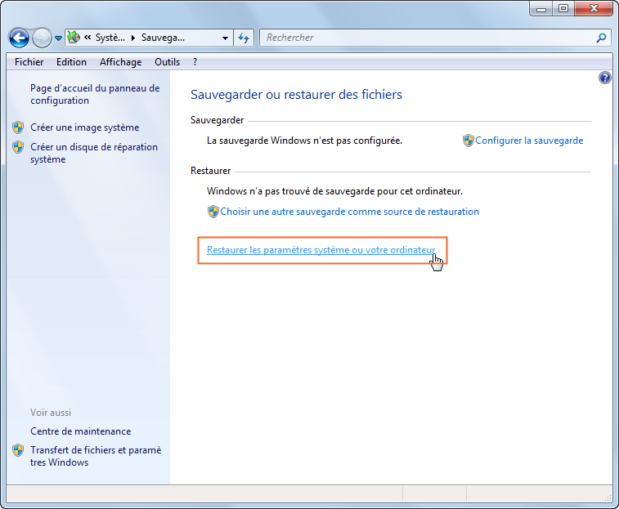Open recent pages dropdown beside Forward button
Image resolution: width=619 pixels, height=509 pixels.
[58, 38]
